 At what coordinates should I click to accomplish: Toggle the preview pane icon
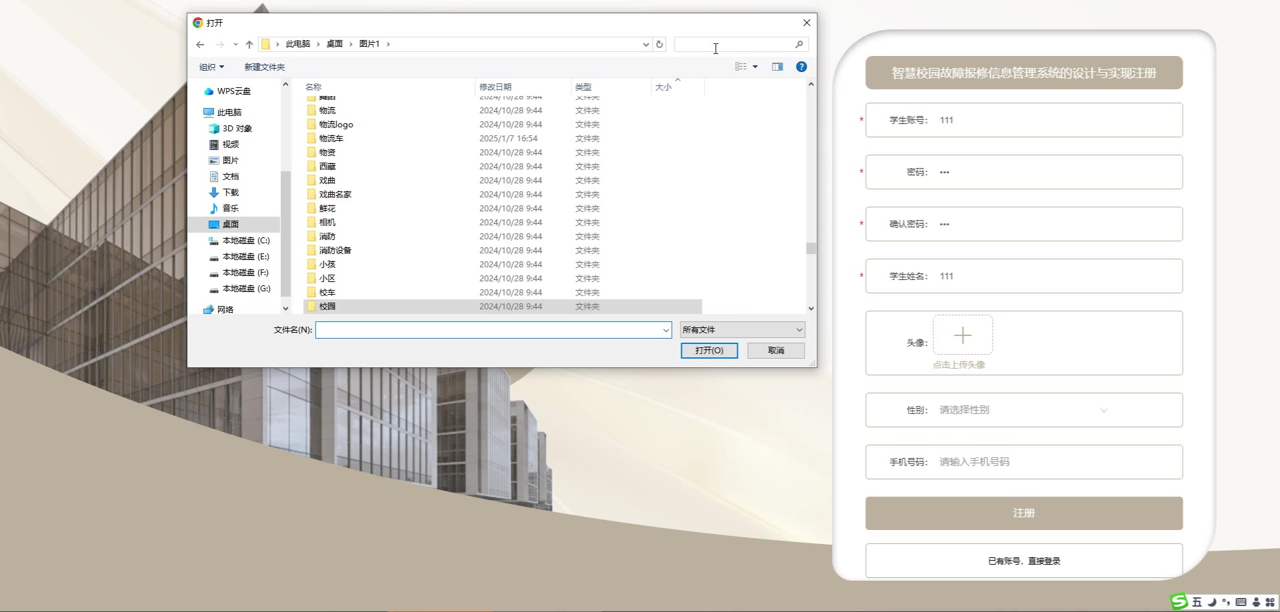pyautogui.click(x=777, y=67)
